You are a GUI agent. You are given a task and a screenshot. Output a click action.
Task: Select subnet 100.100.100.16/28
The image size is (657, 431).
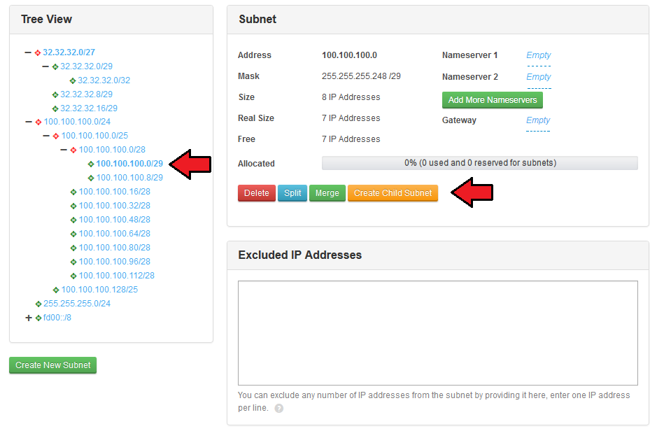pos(114,192)
